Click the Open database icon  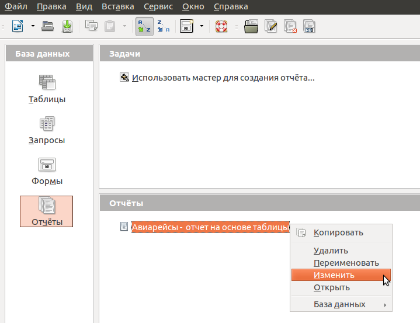[x=48, y=26]
